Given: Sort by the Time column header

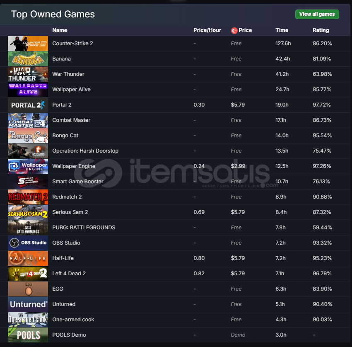Looking at the screenshot, I should pos(282,30).
